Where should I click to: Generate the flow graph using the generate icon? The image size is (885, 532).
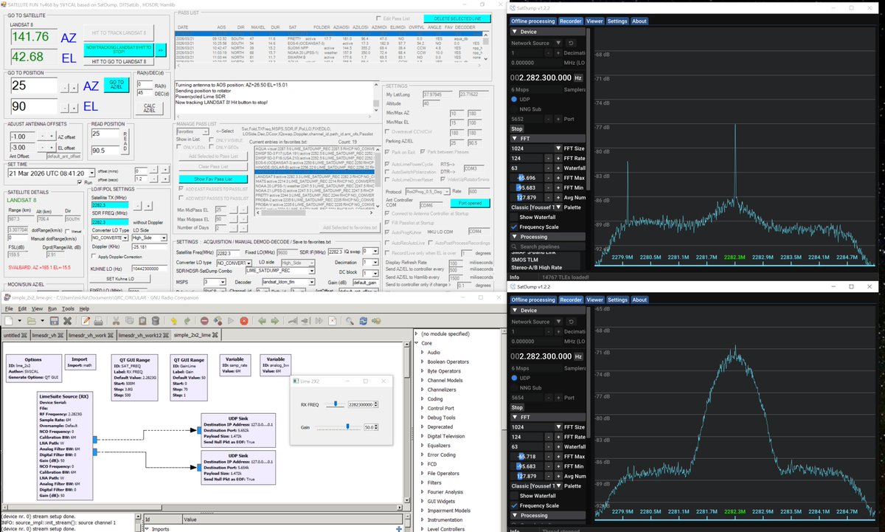click(x=218, y=321)
